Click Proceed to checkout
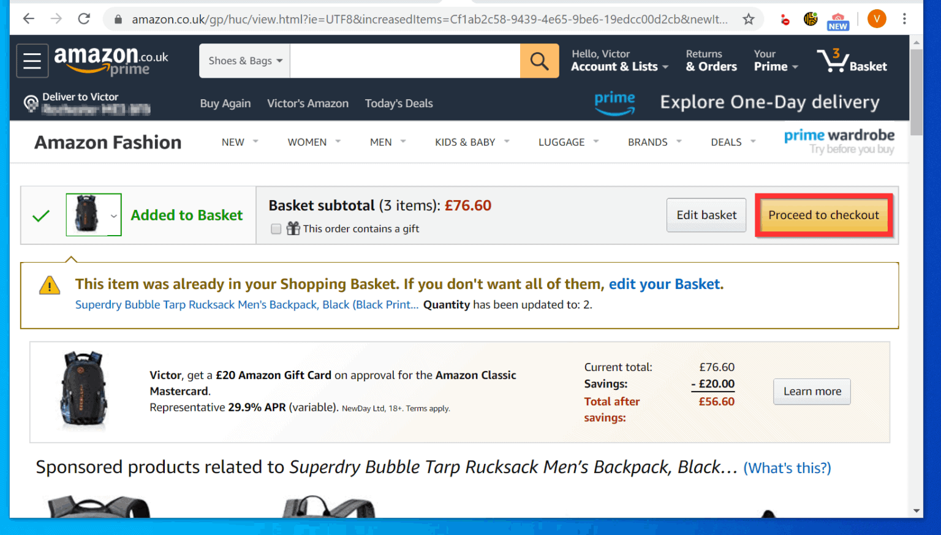Viewport: 941px width, 535px height. point(823,215)
